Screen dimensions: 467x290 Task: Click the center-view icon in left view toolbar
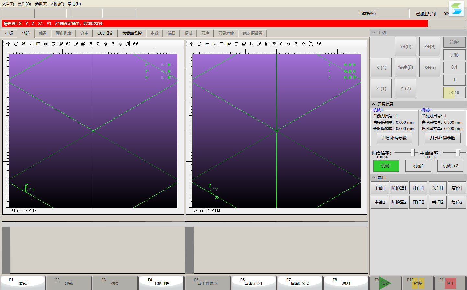8,44
